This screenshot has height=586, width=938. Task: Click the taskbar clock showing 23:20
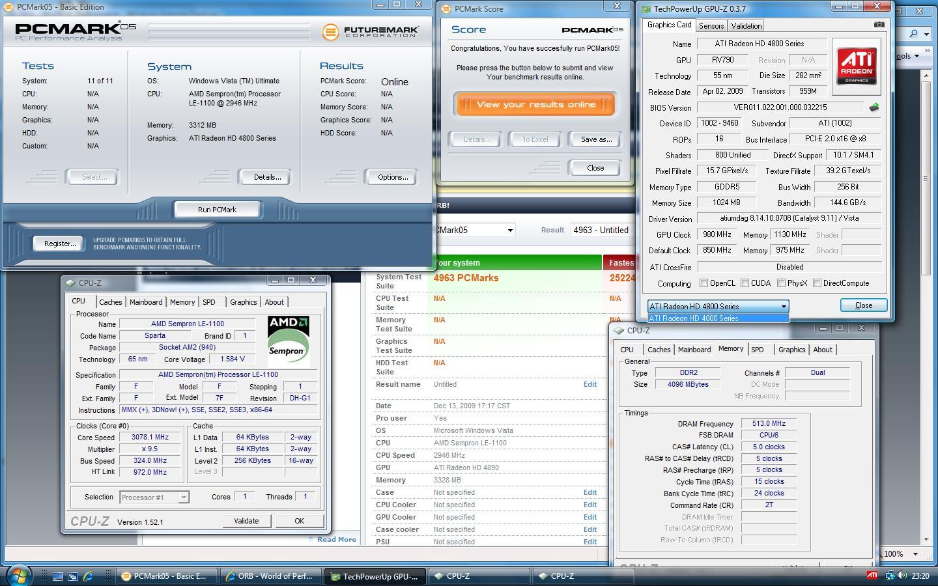coord(920,576)
